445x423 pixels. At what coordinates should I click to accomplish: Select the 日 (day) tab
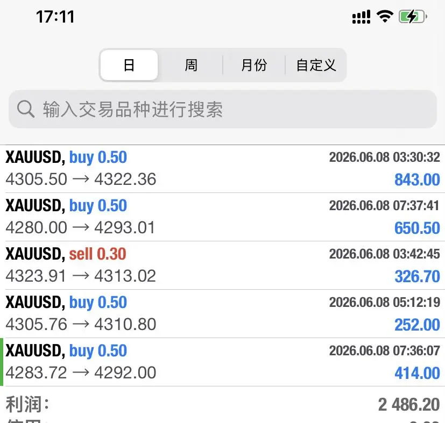pos(129,65)
